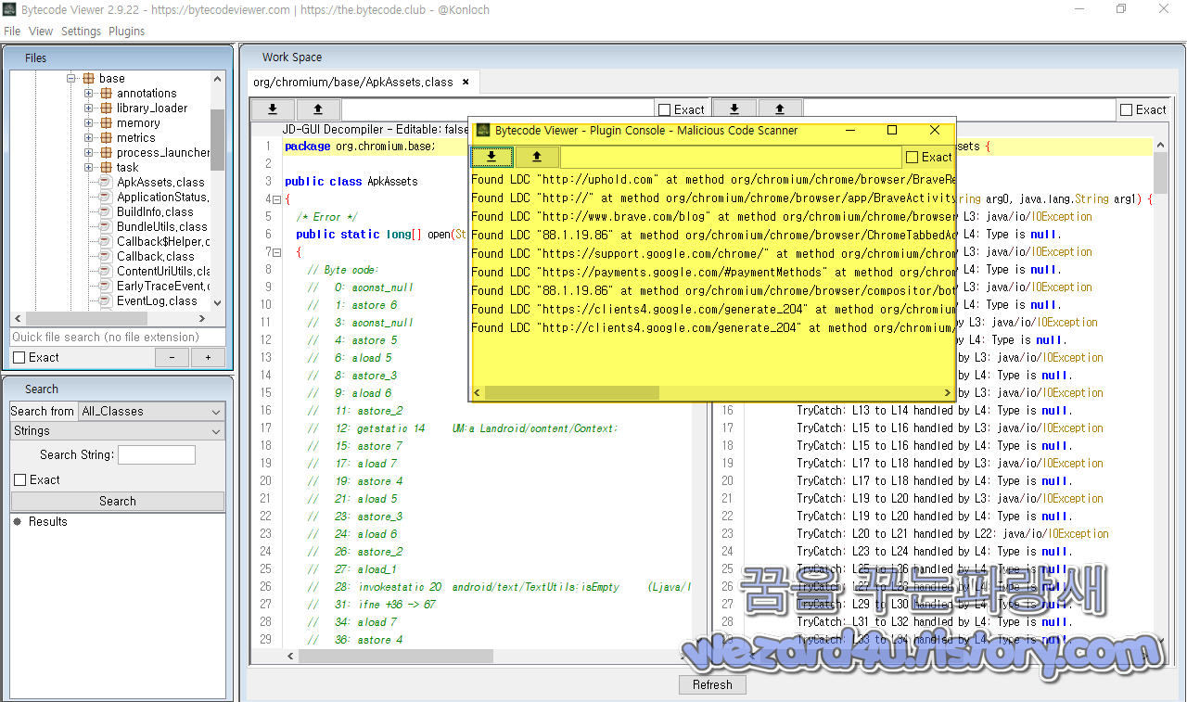1187x702 pixels.
Task: Select Callback.class file in tree
Action: [155, 257]
